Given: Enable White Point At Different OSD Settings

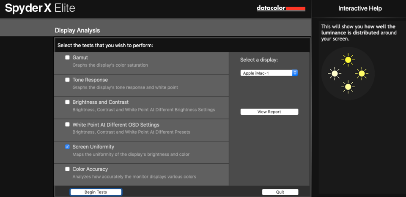Looking at the screenshot, I should pos(67,124).
